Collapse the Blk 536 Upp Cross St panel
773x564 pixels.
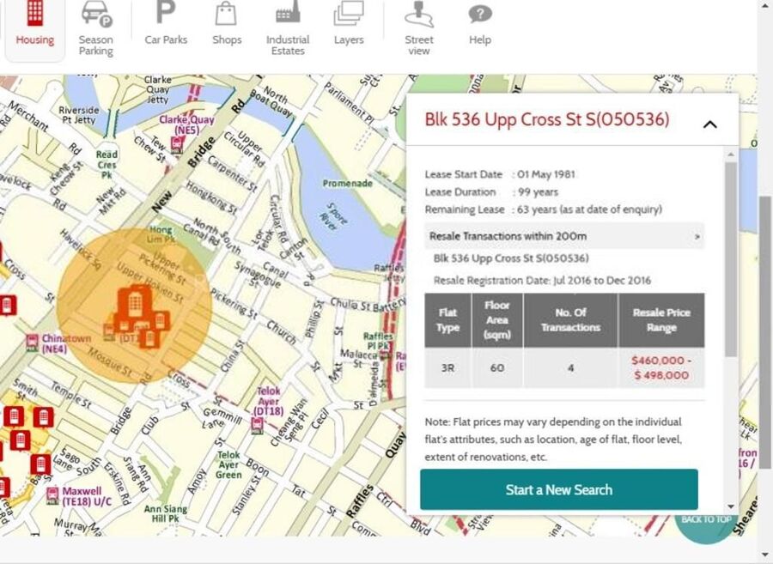[709, 124]
